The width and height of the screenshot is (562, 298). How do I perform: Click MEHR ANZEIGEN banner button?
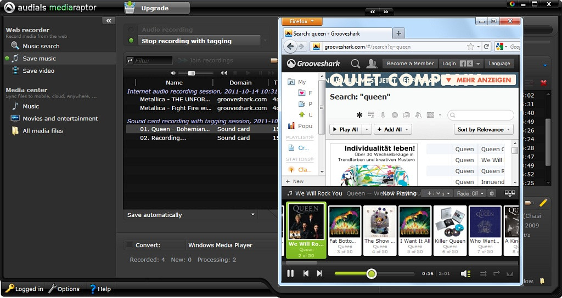pos(479,80)
